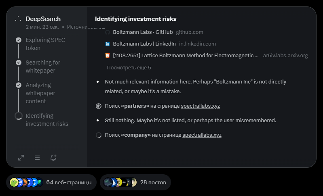
Task: Click progress spinner for Identifying investment risks
Action: (x=19, y=116)
